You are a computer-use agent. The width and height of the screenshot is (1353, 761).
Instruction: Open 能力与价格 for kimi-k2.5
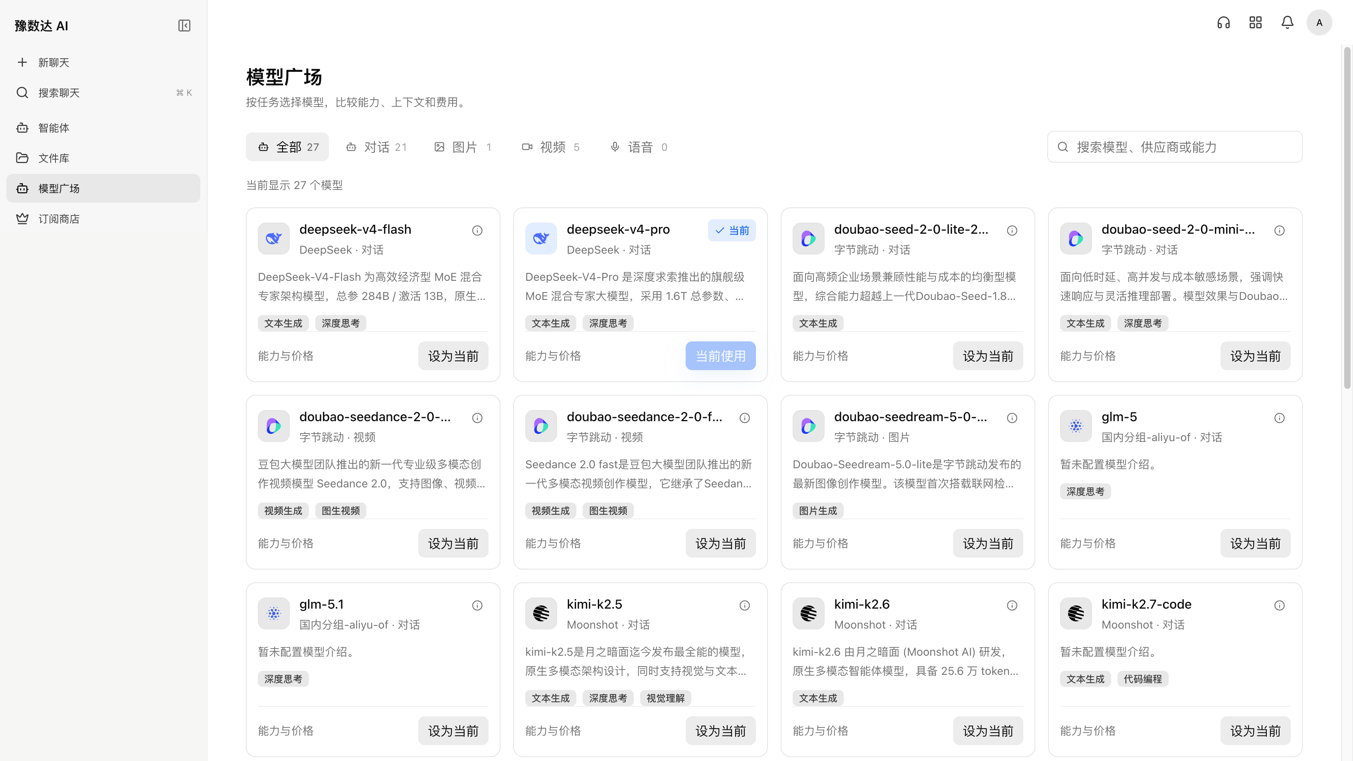click(x=552, y=731)
